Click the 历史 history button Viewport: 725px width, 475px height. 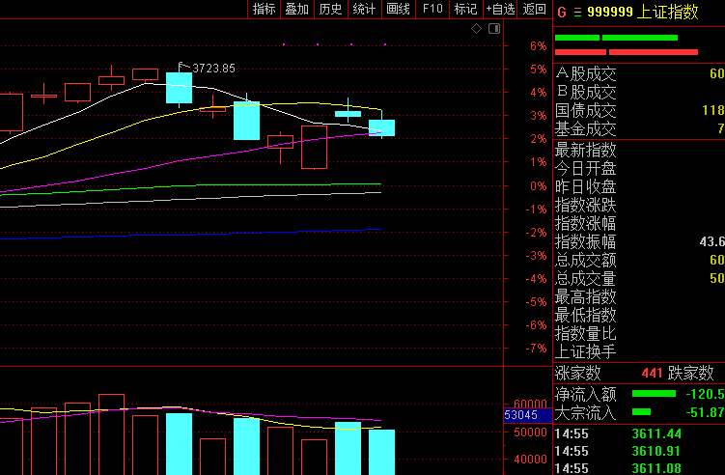[x=330, y=9]
